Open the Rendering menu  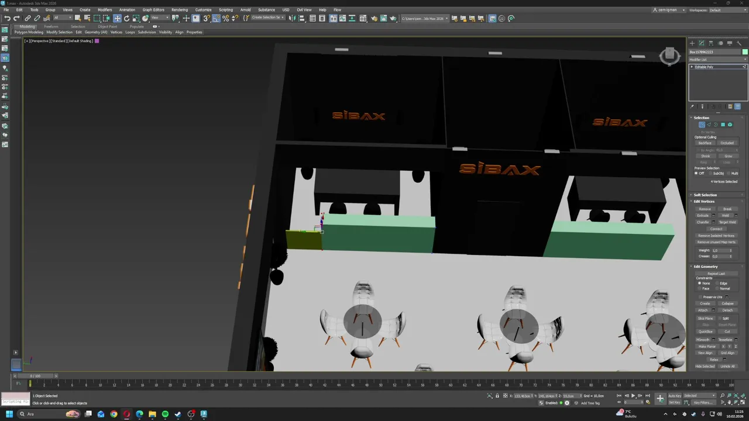(180, 10)
